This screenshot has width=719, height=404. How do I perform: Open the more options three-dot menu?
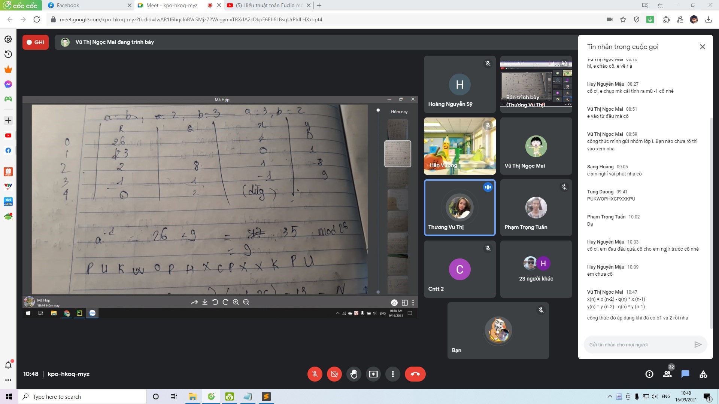[x=393, y=374]
